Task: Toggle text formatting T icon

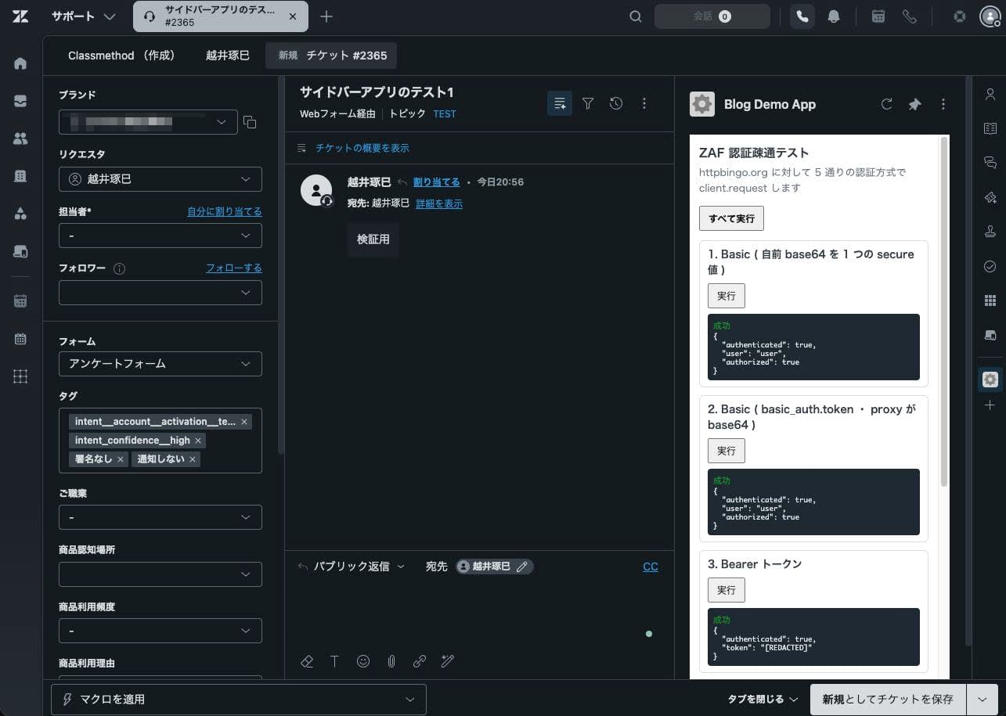Action: (334, 661)
